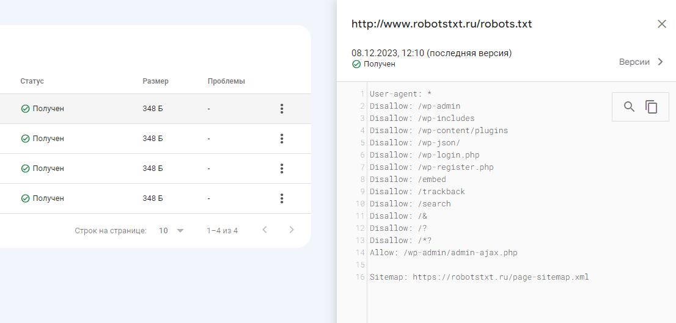
Task: Click the Sitemap page-sitemap.xml line
Action: (x=479, y=277)
